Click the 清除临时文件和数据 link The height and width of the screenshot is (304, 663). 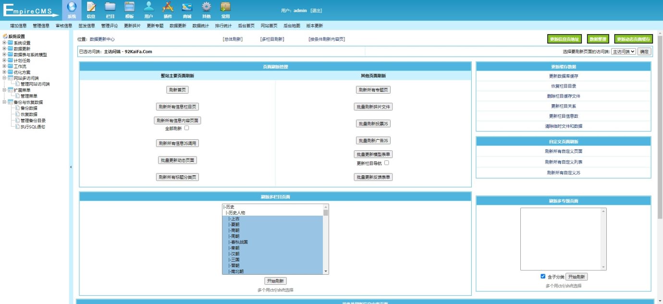click(x=563, y=126)
